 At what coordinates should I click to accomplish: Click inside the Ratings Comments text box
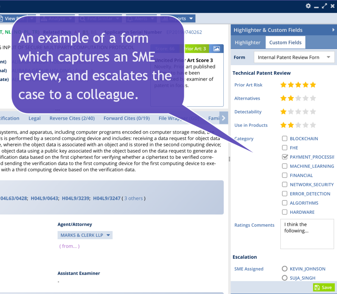[307, 234]
